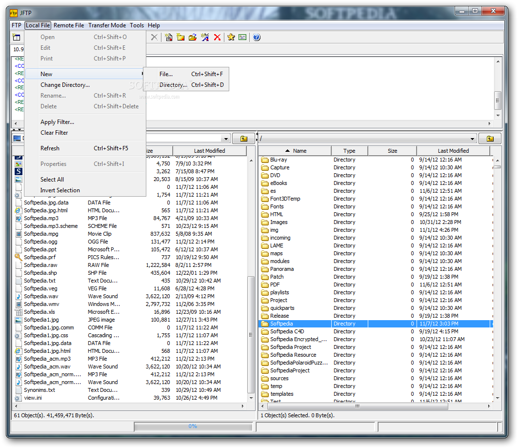Click the JFTP title bar application icon
The image size is (518, 448).
pyautogui.click(x=14, y=13)
